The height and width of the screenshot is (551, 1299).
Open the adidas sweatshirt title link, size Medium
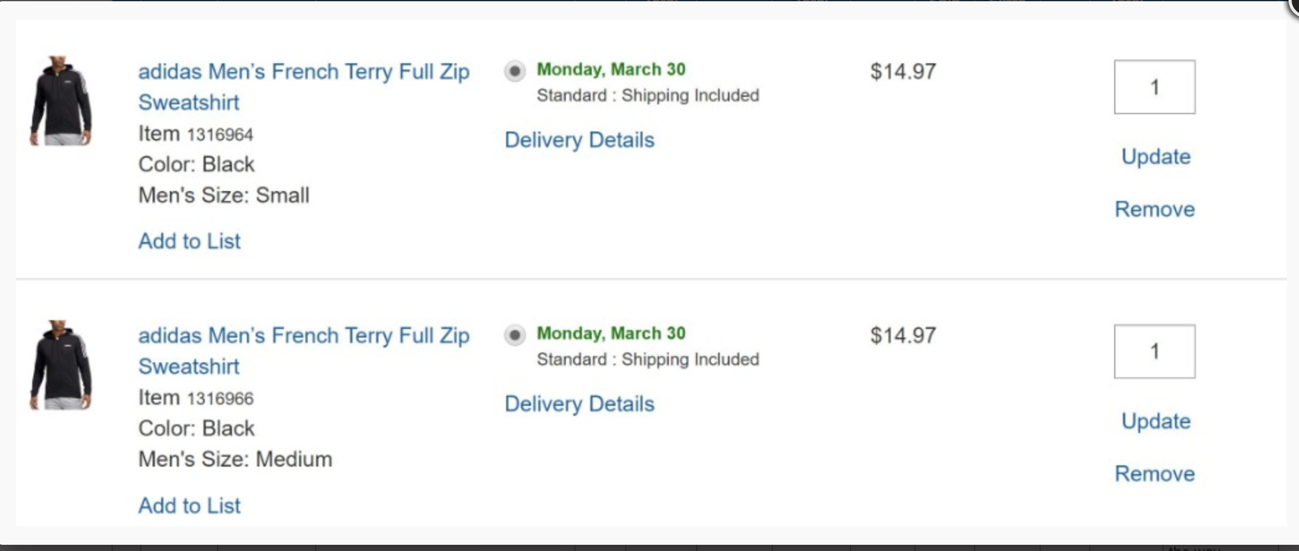(x=303, y=351)
